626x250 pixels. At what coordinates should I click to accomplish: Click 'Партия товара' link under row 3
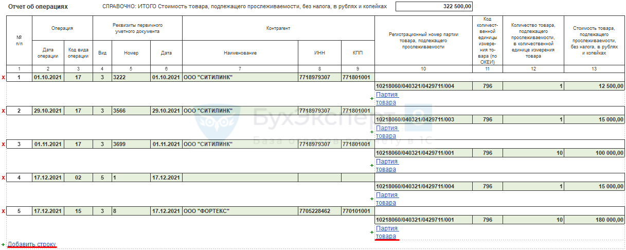pyautogui.click(x=386, y=165)
